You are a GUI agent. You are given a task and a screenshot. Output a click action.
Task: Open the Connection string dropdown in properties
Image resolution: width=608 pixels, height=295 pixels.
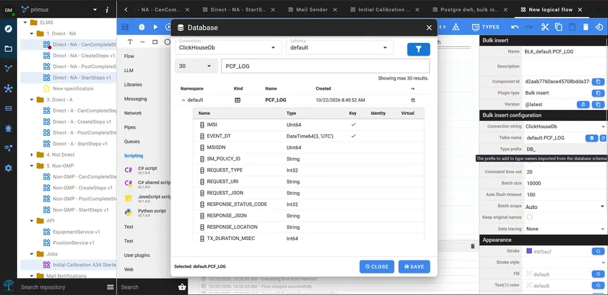pos(565,126)
